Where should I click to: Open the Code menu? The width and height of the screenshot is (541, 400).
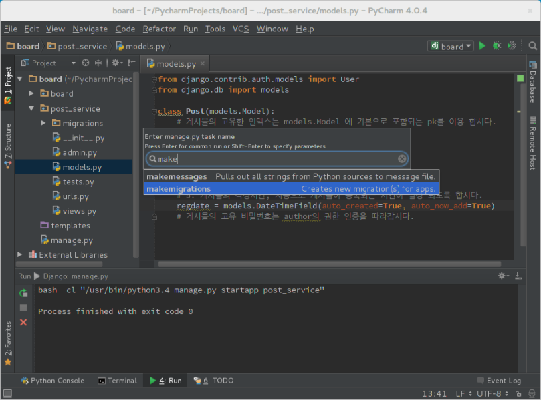pyautogui.click(x=125, y=29)
